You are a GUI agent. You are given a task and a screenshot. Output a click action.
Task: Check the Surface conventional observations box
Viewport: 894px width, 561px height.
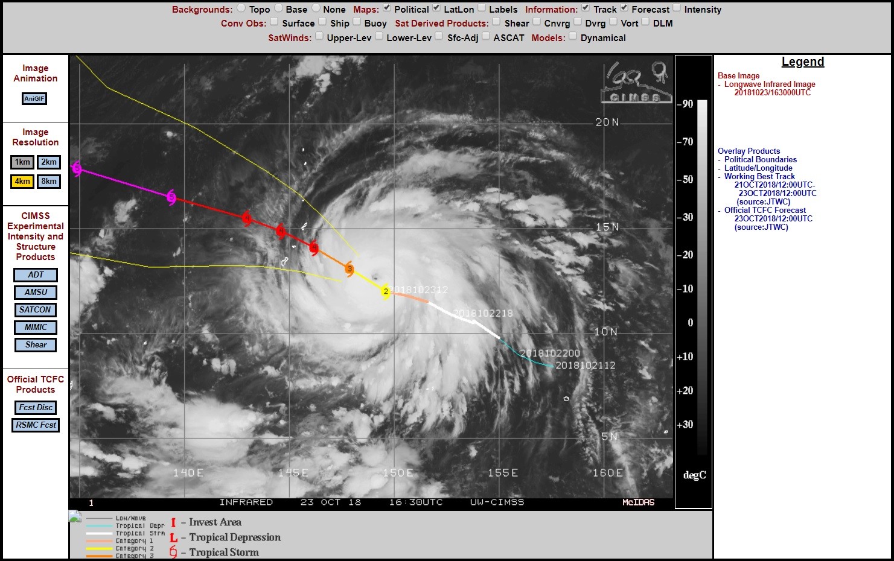pos(274,22)
